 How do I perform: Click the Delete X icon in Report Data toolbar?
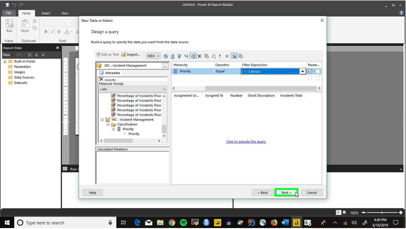tap(29, 55)
